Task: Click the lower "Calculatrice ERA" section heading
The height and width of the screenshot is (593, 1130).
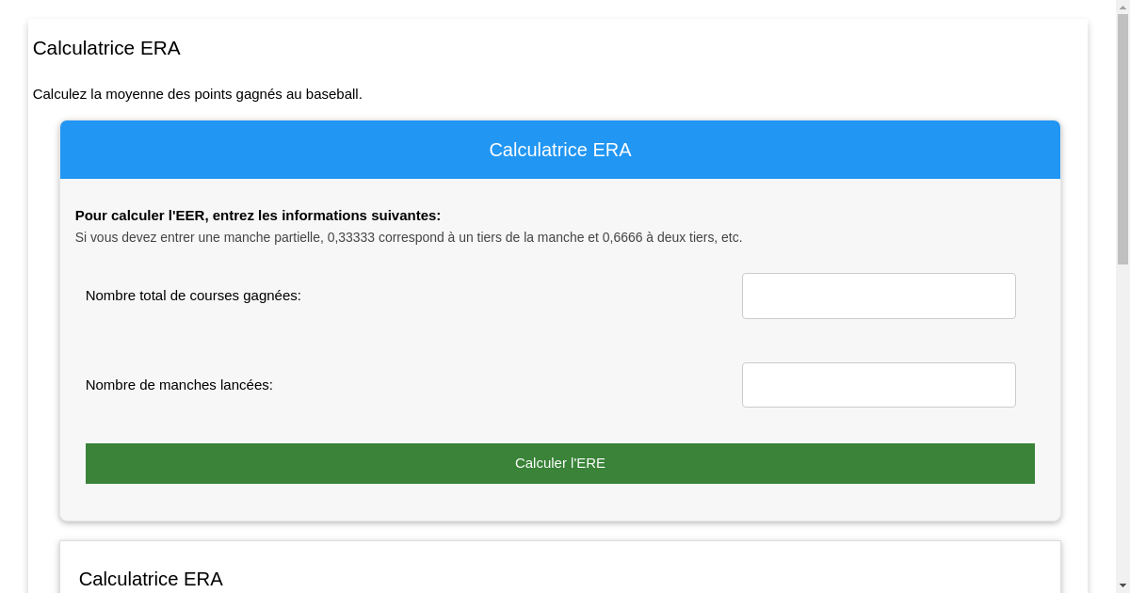Action: (151, 579)
